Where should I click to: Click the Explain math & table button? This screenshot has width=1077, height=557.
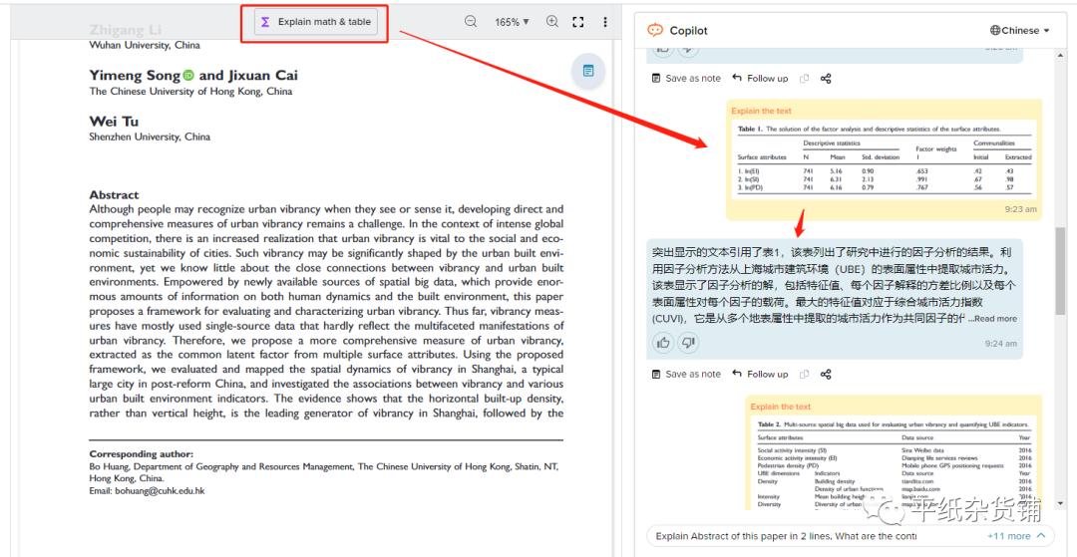pos(316,22)
